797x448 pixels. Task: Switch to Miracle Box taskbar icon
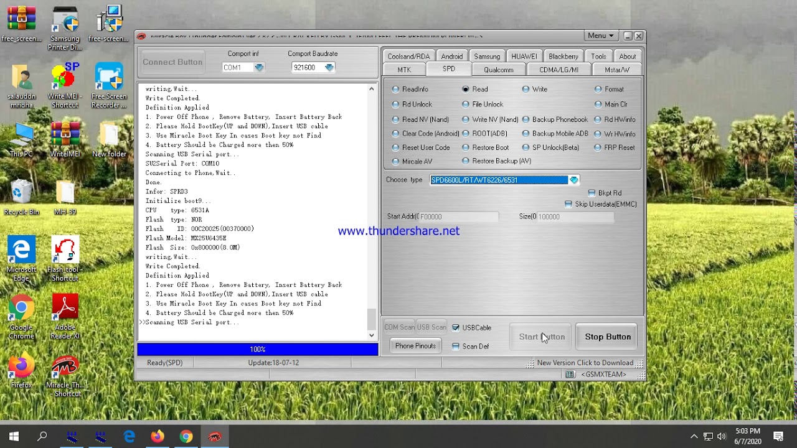click(215, 436)
